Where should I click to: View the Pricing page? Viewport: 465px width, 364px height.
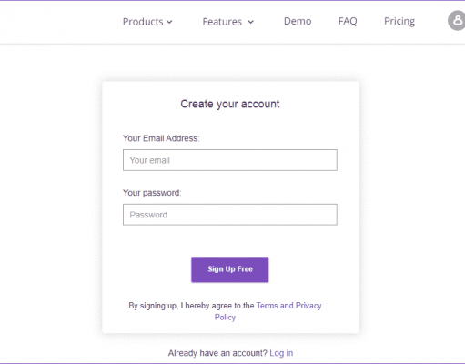click(x=399, y=21)
